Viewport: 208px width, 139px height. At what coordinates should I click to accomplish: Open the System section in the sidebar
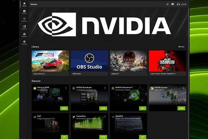[x=24, y=27]
